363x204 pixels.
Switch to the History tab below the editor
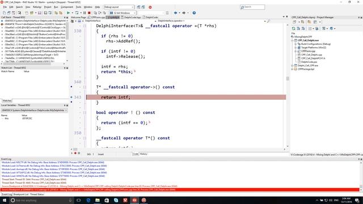coord(143,154)
